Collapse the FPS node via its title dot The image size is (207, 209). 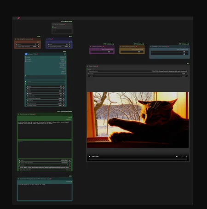tap(47, 39)
